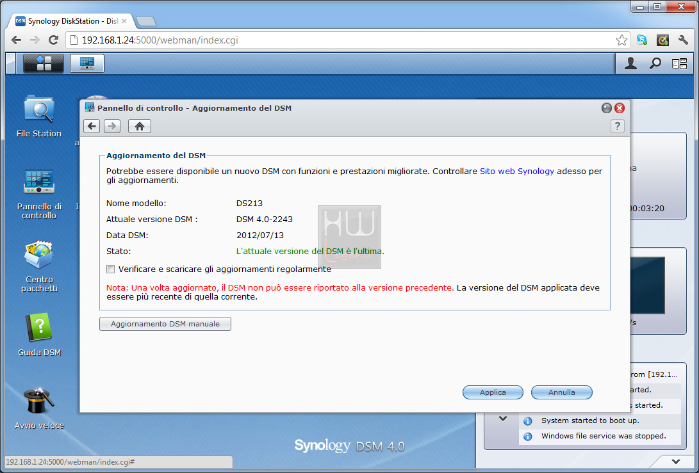This screenshot has width=699, height=473.
Task: Click the Skype extension icon
Action: click(642, 40)
